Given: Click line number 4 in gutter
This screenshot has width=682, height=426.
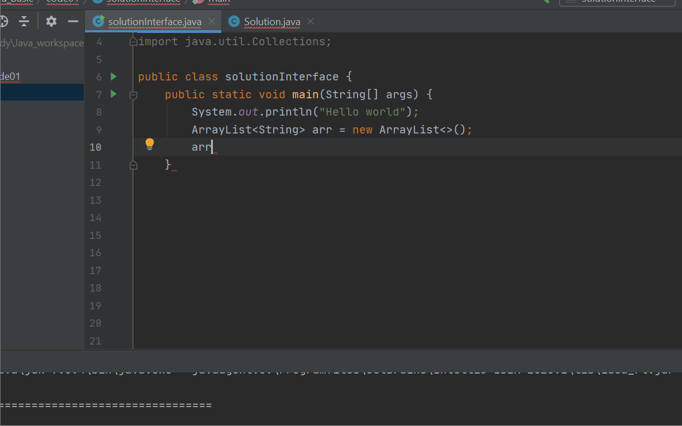Looking at the screenshot, I should (x=99, y=42).
